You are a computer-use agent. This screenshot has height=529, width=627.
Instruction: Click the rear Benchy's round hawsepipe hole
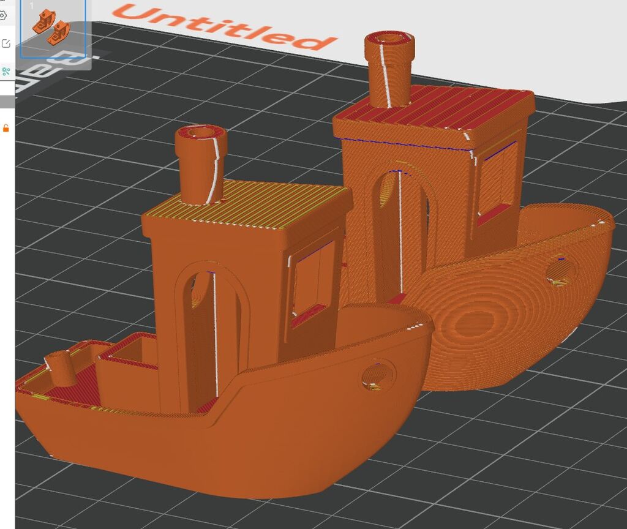coord(561,270)
